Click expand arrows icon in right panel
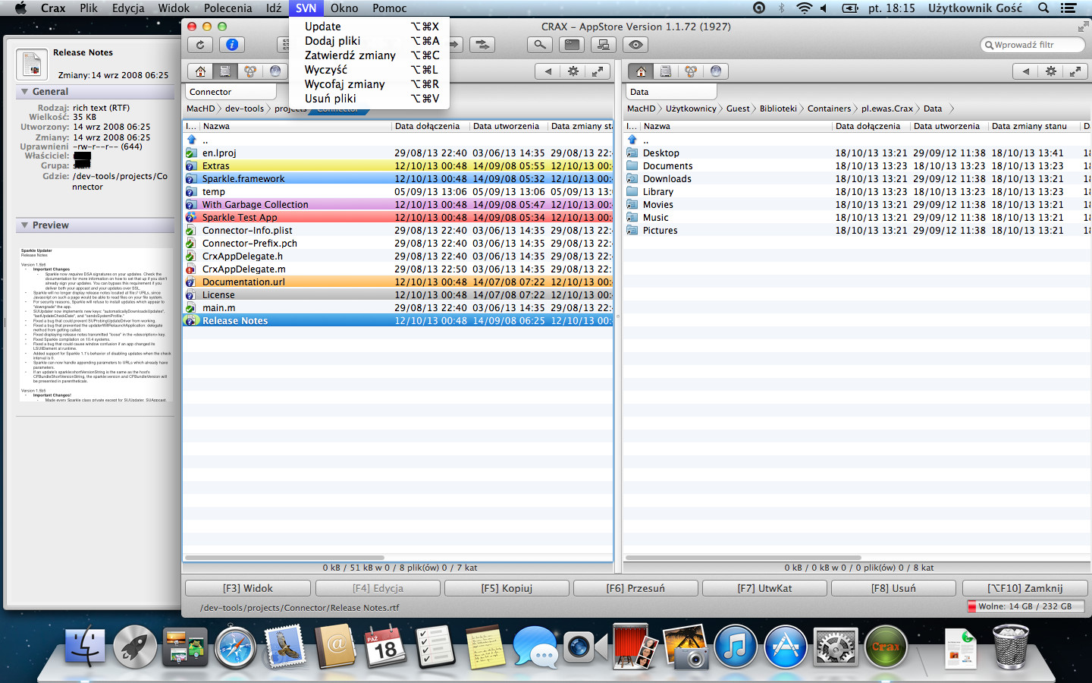 click(x=1075, y=71)
